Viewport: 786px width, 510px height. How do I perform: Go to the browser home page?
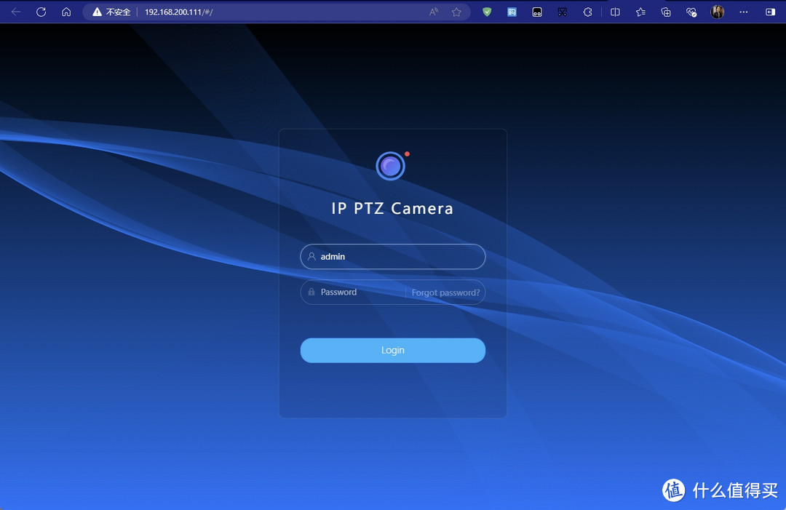(x=66, y=12)
